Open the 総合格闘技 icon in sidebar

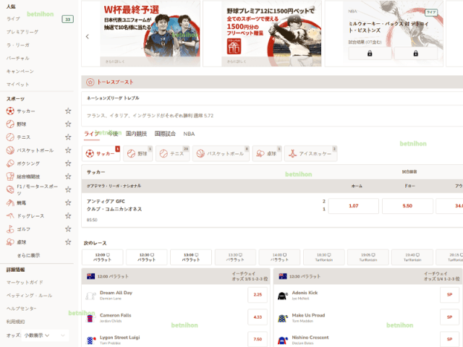point(10,176)
